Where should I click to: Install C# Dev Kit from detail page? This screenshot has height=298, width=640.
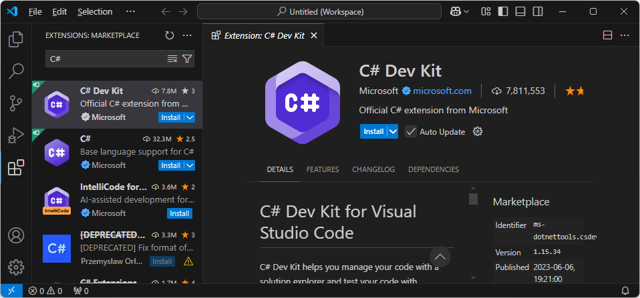click(373, 131)
